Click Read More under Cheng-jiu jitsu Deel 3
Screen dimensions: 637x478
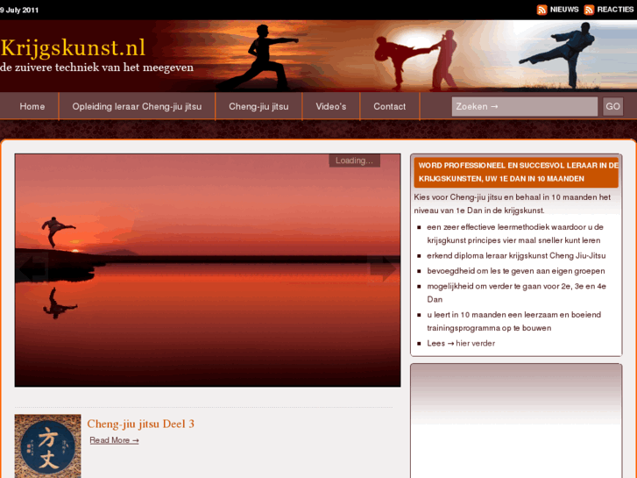114,440
